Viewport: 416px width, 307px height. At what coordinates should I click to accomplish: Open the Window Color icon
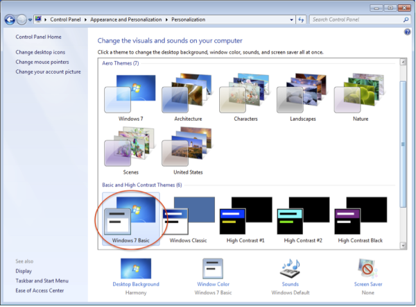click(x=212, y=268)
